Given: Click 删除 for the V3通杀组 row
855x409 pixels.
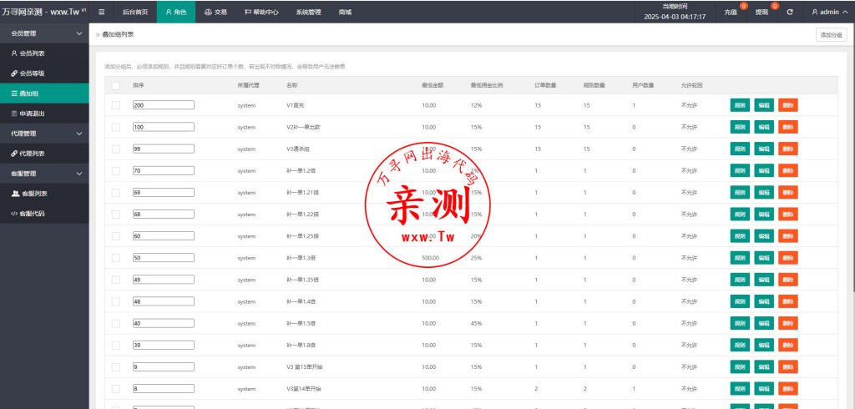Looking at the screenshot, I should pos(788,149).
